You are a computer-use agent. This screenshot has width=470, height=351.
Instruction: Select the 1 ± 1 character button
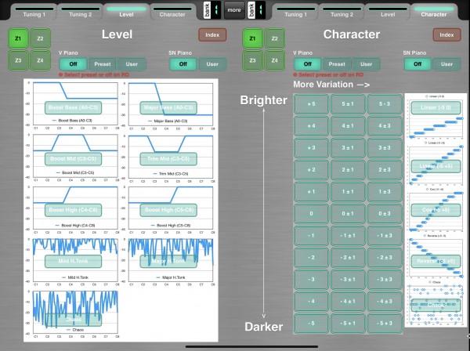[348, 191]
